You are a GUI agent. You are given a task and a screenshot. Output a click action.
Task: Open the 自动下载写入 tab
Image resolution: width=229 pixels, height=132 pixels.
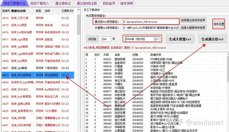coord(40,3)
